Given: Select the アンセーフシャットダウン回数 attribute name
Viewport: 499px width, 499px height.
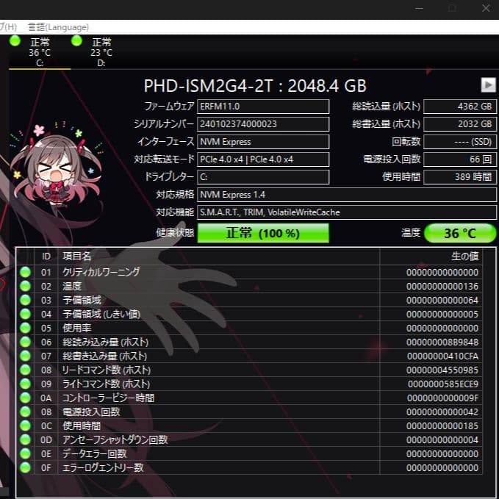Looking at the screenshot, I should [x=115, y=439].
